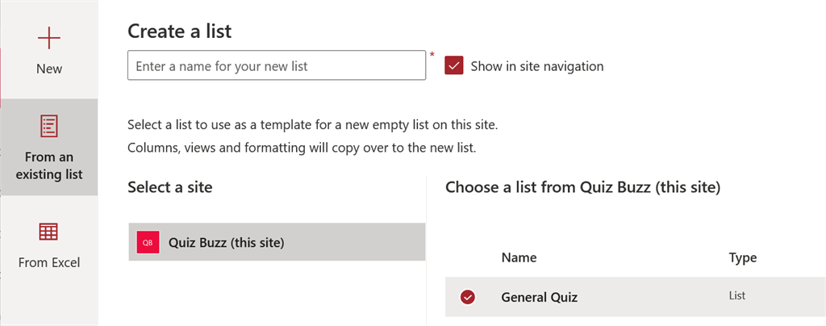Switch to the From Excel option label
The width and height of the screenshot is (826, 326).
click(x=49, y=262)
